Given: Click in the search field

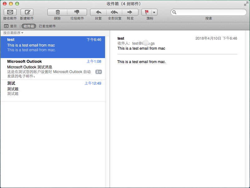Looking at the screenshot, I should click(x=208, y=12).
